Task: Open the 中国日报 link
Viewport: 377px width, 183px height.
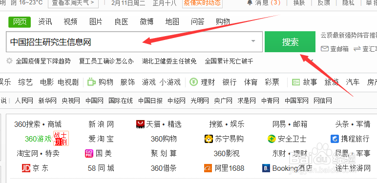Action: coord(150,101)
